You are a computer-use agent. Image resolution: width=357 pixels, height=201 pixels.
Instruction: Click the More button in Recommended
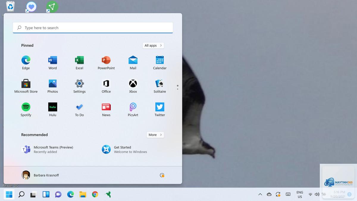[155, 135]
